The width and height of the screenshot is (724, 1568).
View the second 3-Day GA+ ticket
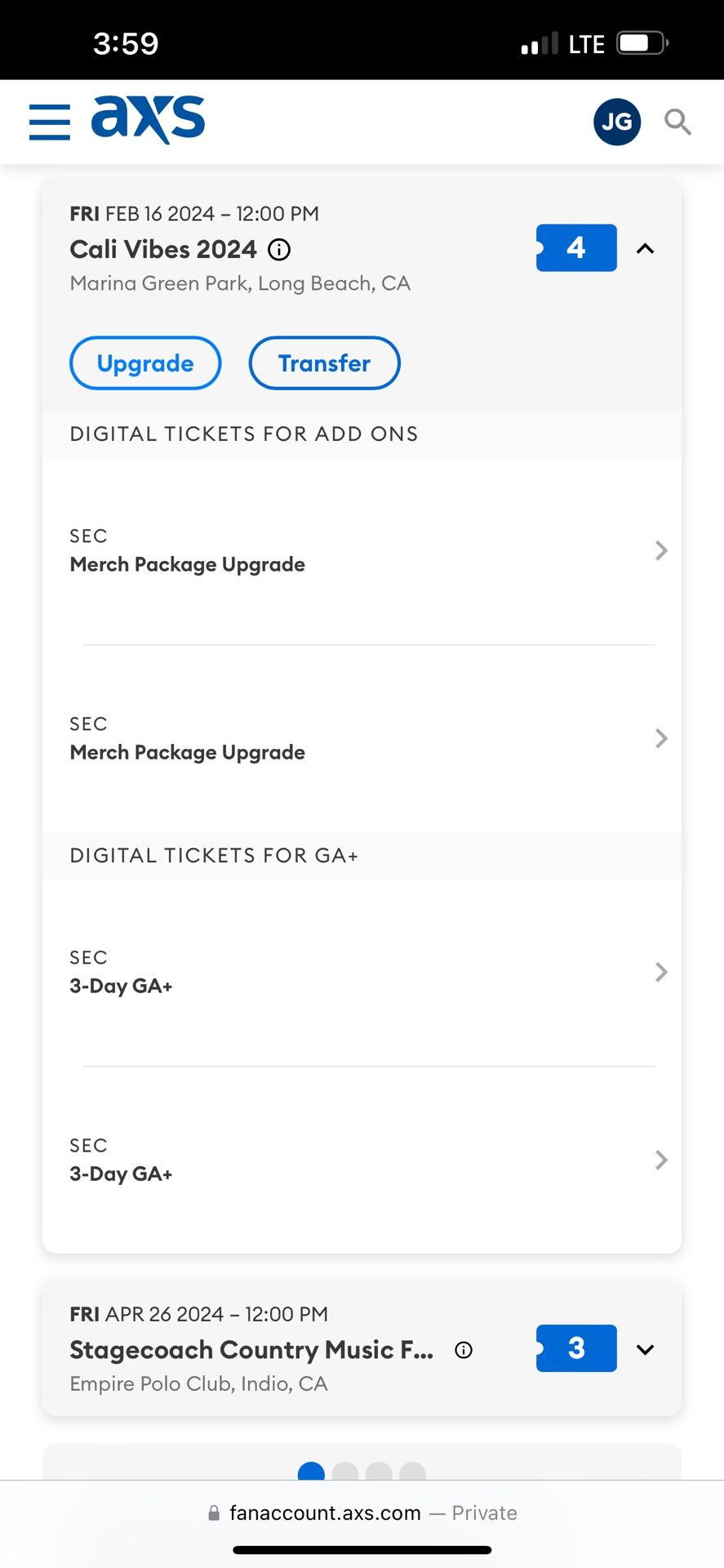[x=362, y=1160]
